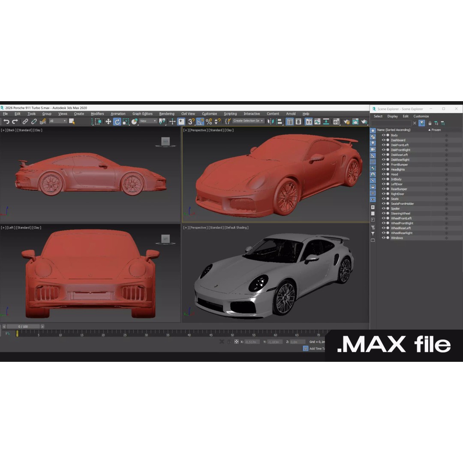Select the Select and Rotate tool

[x=117, y=121]
